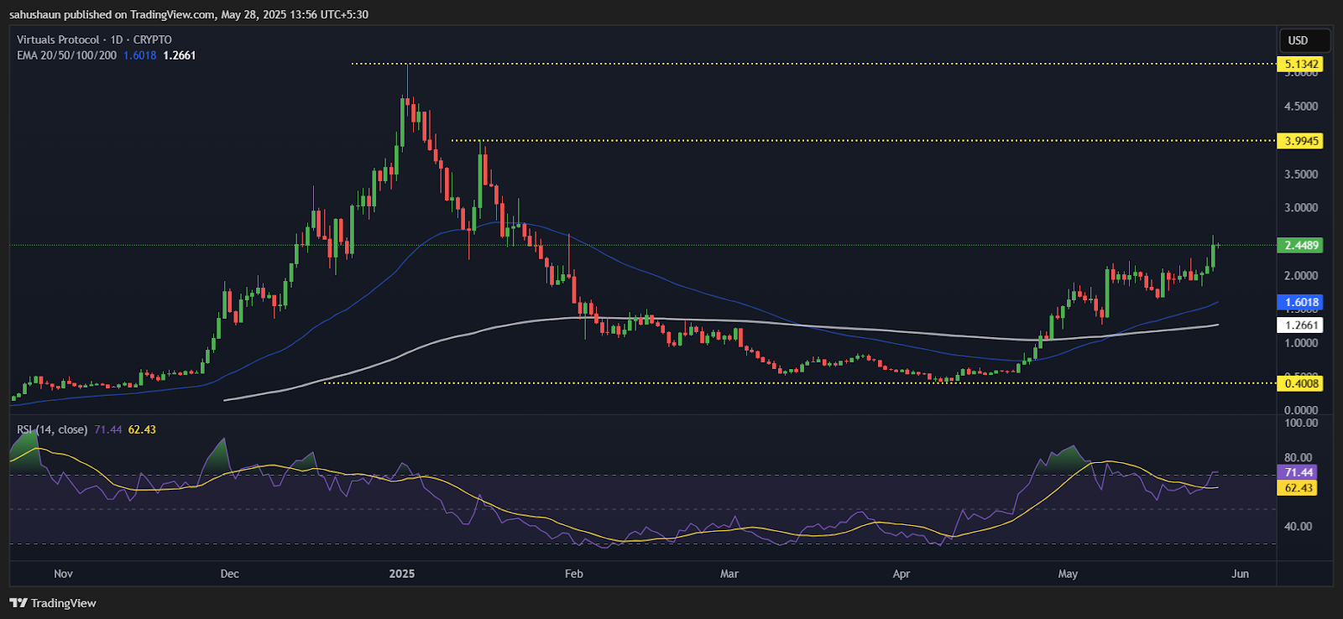
Task: Select the yellow 0.4008 support level label
Action: (x=1300, y=384)
